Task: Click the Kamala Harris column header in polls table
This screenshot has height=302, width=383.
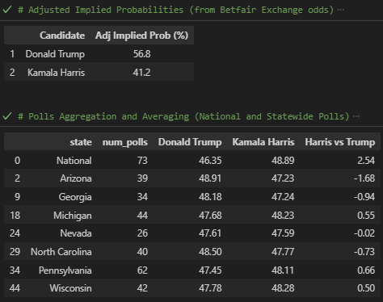Action: (263, 142)
